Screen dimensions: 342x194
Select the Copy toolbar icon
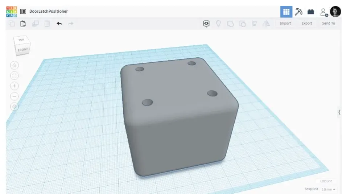12,24
